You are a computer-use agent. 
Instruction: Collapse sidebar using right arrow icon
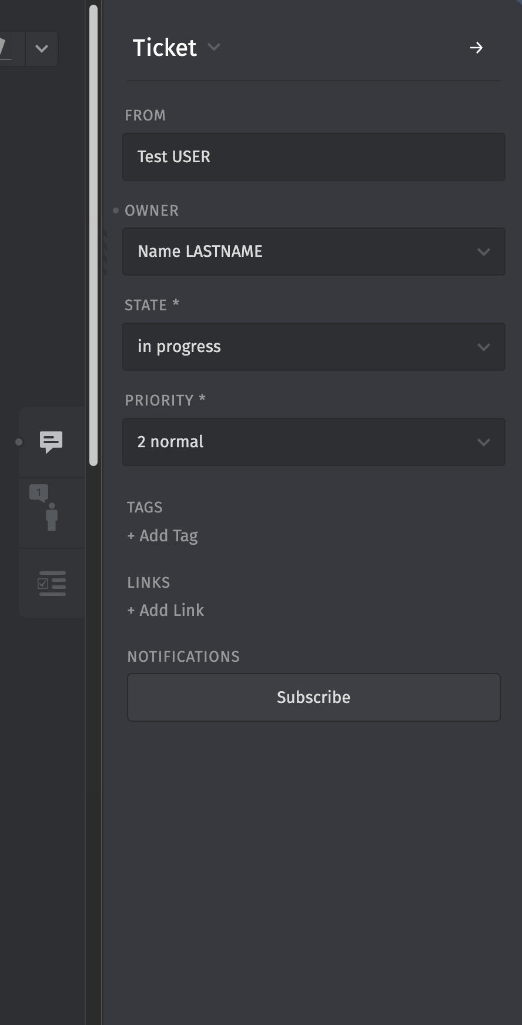coord(476,48)
